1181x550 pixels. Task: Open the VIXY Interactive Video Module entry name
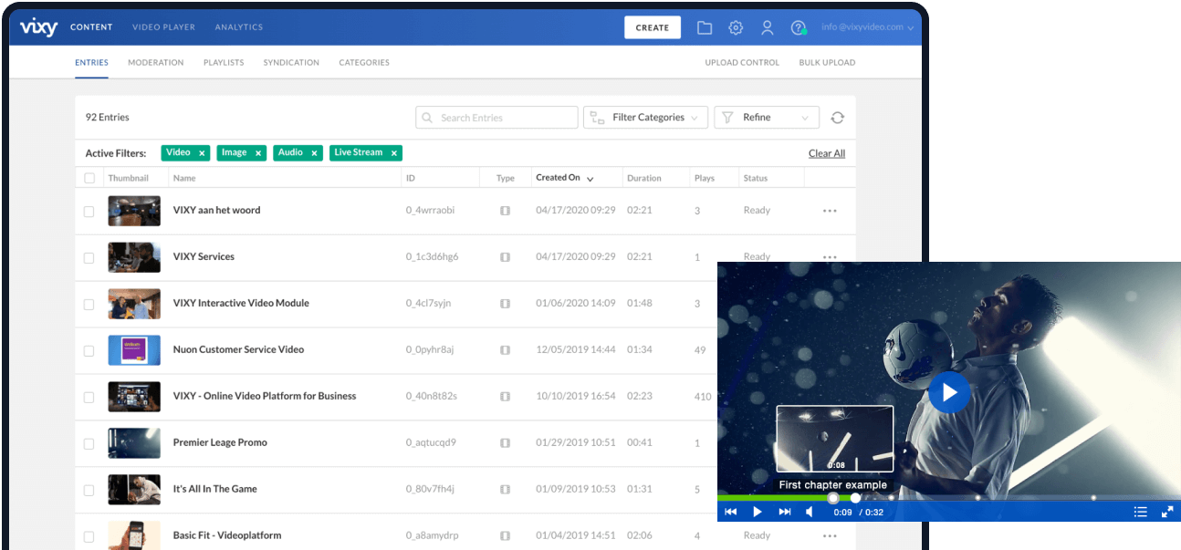(x=241, y=303)
